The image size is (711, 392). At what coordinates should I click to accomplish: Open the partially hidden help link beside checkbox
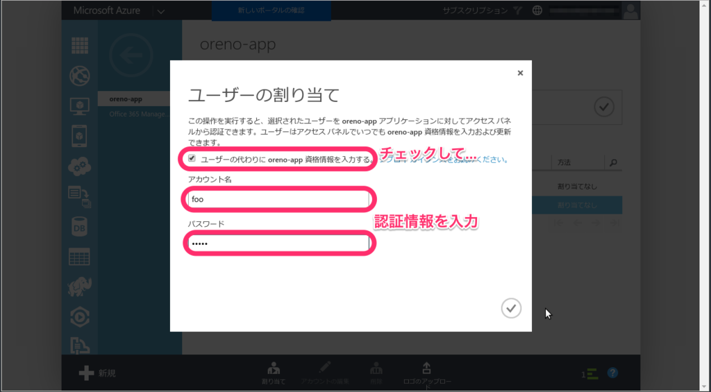(x=444, y=160)
